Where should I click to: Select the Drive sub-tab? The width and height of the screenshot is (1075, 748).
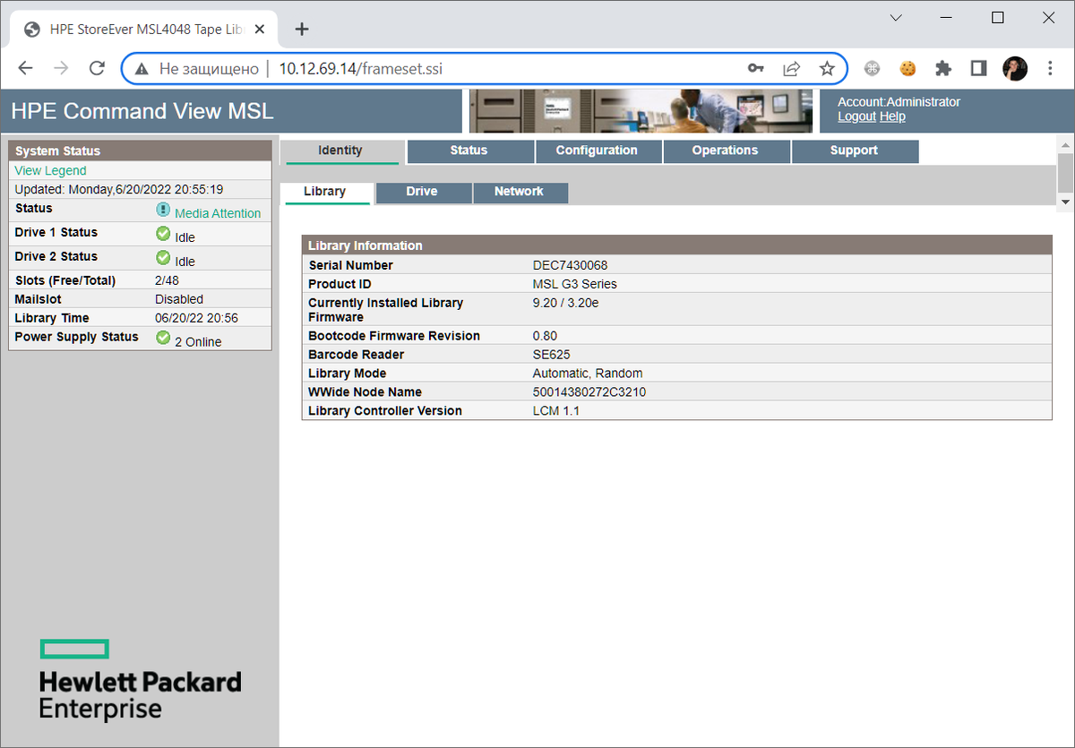click(x=422, y=193)
